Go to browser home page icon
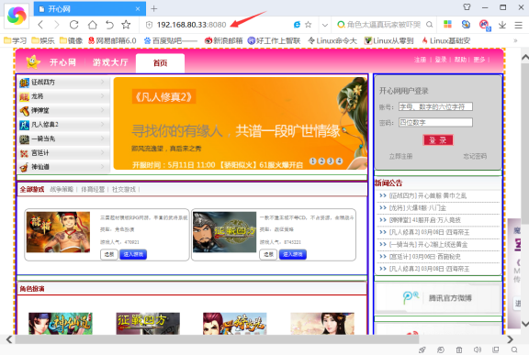Viewport: 529px width, 355px height. click(92, 25)
